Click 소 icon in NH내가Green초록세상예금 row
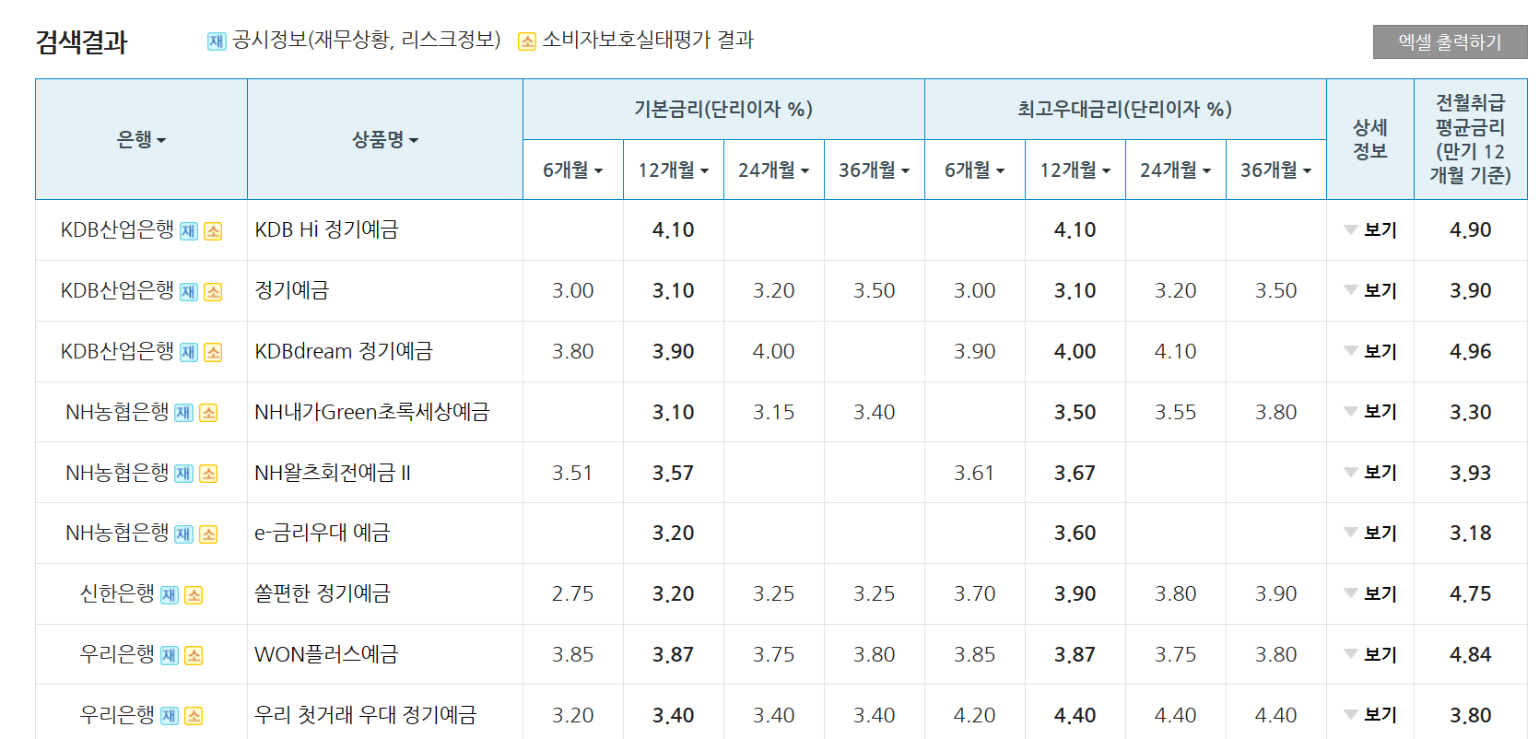 pos(208,413)
